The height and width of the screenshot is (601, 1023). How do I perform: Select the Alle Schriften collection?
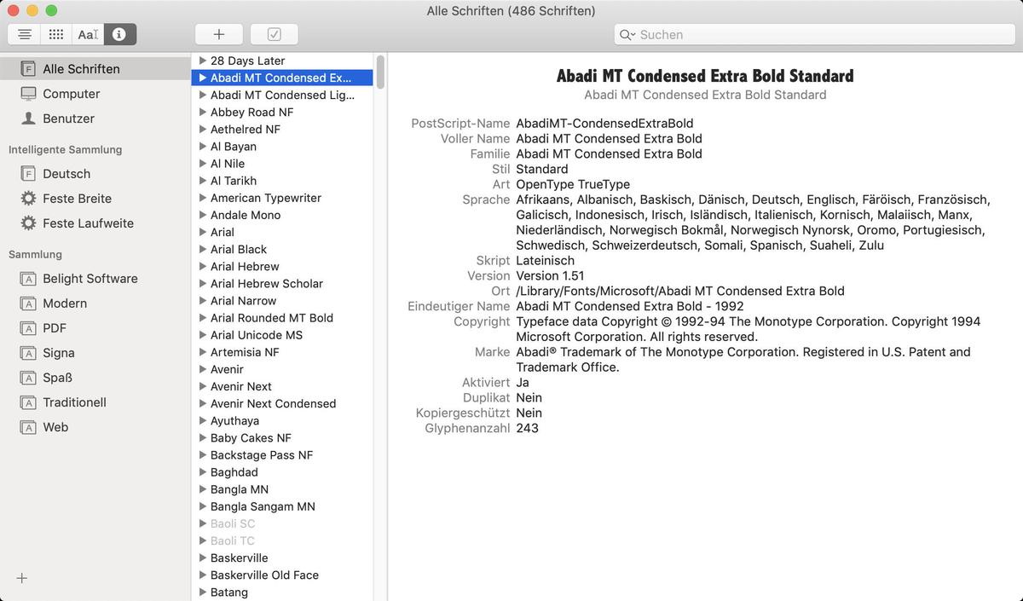pyautogui.click(x=95, y=69)
